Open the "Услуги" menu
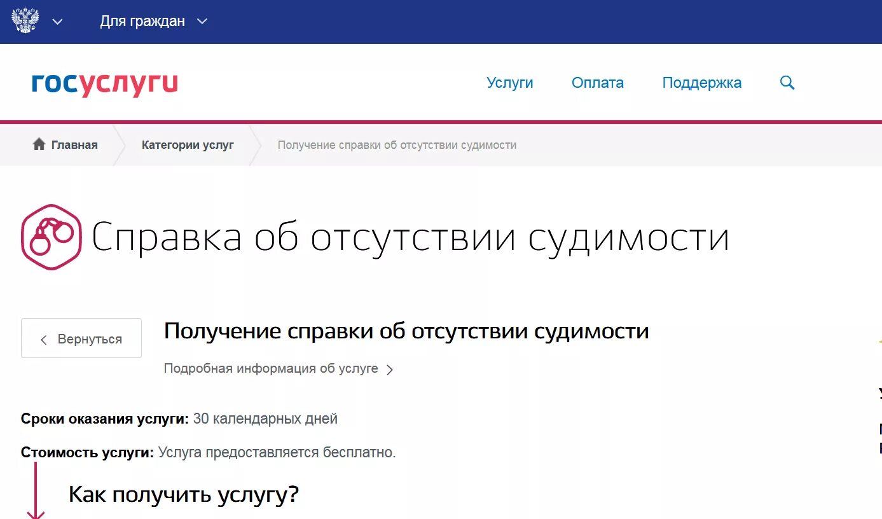 click(510, 83)
